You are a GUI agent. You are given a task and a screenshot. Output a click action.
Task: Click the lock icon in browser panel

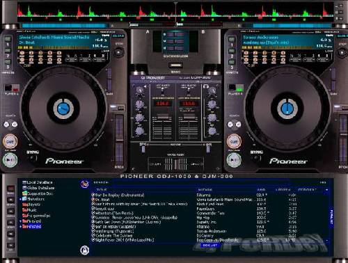pos(85,250)
